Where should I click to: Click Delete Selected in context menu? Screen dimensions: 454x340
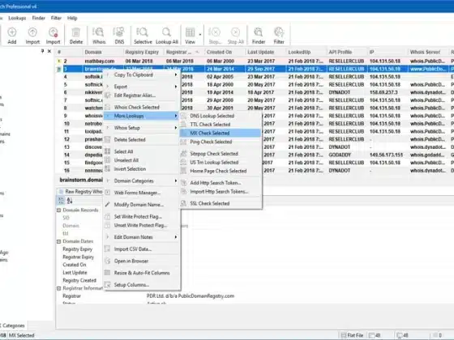coord(142,139)
